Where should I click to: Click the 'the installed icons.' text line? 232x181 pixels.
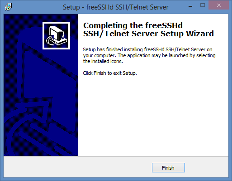[103, 61]
